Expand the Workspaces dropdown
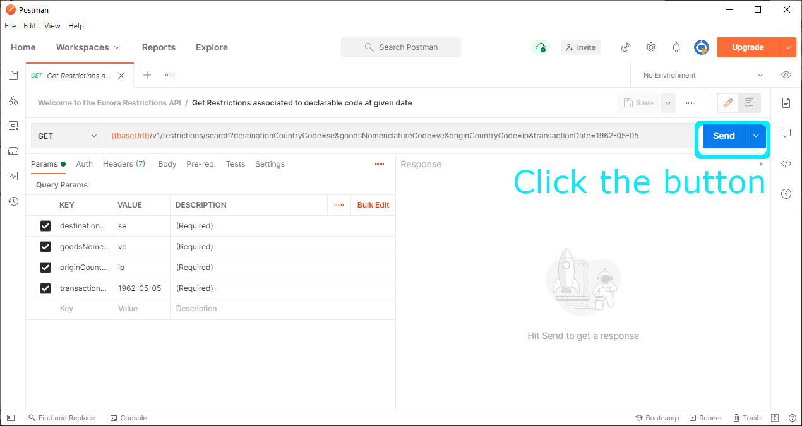 click(x=88, y=47)
